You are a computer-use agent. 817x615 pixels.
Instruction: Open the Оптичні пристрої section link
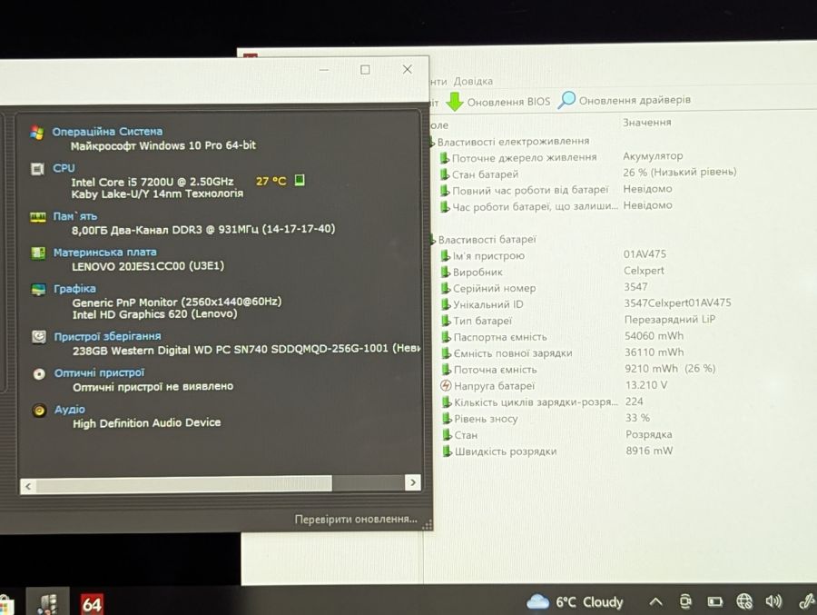point(99,373)
